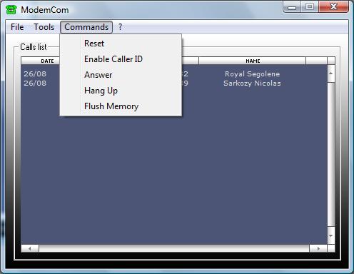Viewport: 354px width, 274px height.
Task: Close the ModemCom window
Action: pyautogui.click(x=333, y=6)
